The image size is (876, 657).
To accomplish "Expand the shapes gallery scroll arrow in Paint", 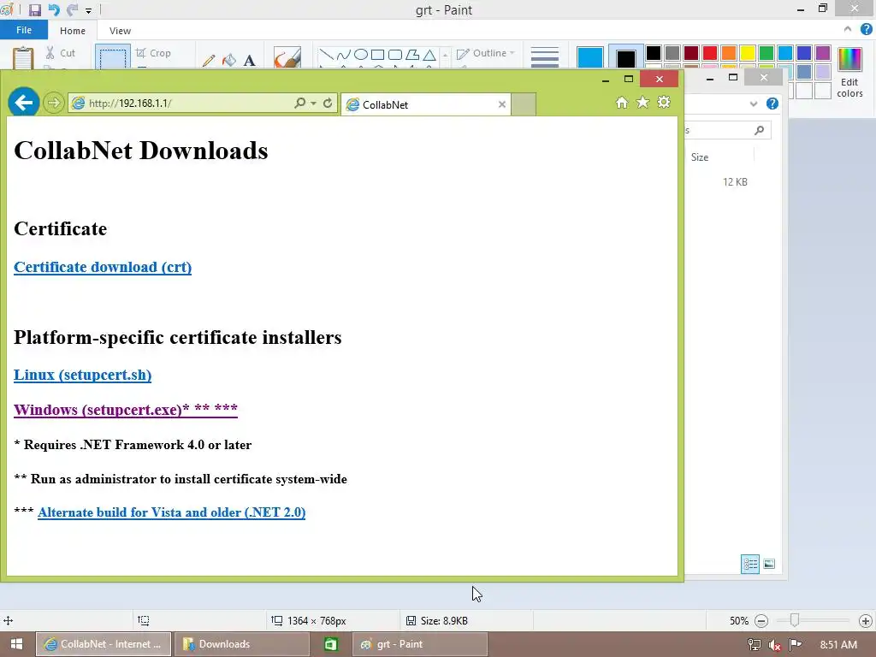I will coord(445,56).
